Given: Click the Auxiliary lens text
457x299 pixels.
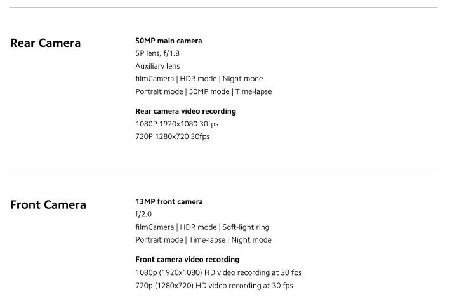Looking at the screenshot, I should [157, 66].
